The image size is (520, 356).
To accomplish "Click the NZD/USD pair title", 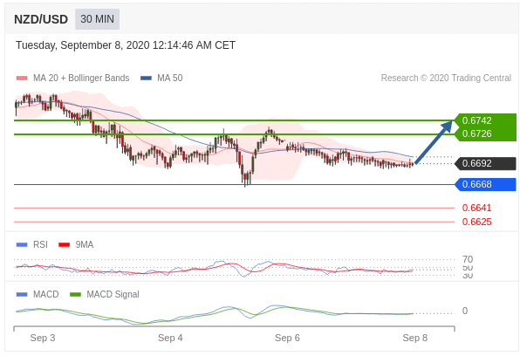I will [x=41, y=19].
